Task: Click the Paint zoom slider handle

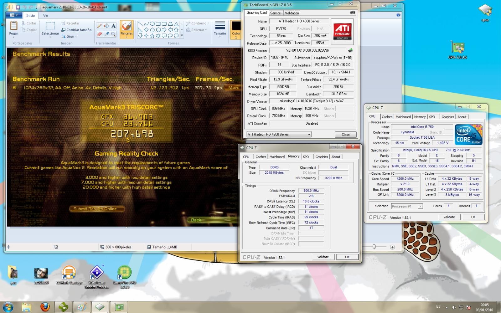Action: [x=374, y=247]
